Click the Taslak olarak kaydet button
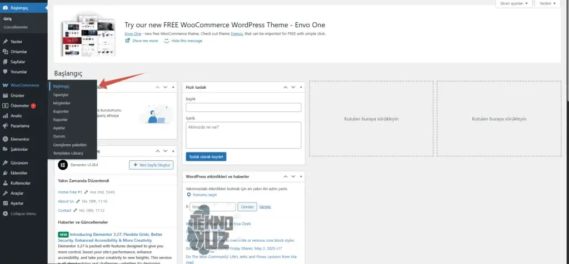This screenshot has width=569, height=264. tap(206, 156)
